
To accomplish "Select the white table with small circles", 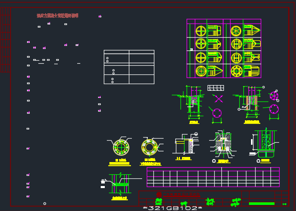I will pyautogui.click(x=129, y=67).
